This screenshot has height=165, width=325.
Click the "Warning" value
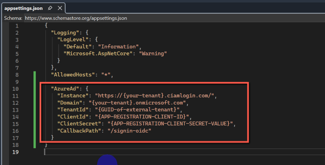[x=153, y=54]
